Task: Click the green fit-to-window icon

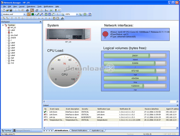Action: click(x=85, y=14)
